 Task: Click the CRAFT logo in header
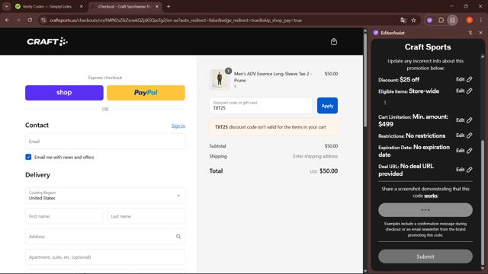pyautogui.click(x=47, y=42)
